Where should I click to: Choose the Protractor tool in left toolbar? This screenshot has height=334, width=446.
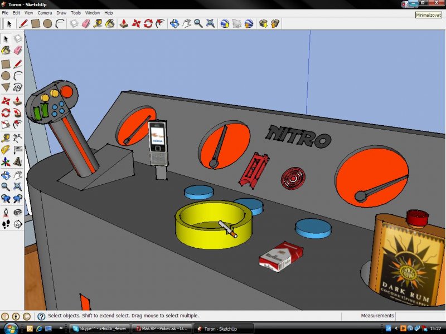(6, 150)
